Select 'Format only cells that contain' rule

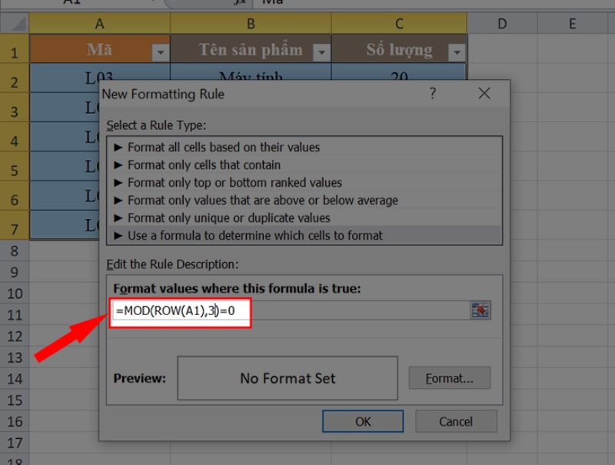coord(204,164)
